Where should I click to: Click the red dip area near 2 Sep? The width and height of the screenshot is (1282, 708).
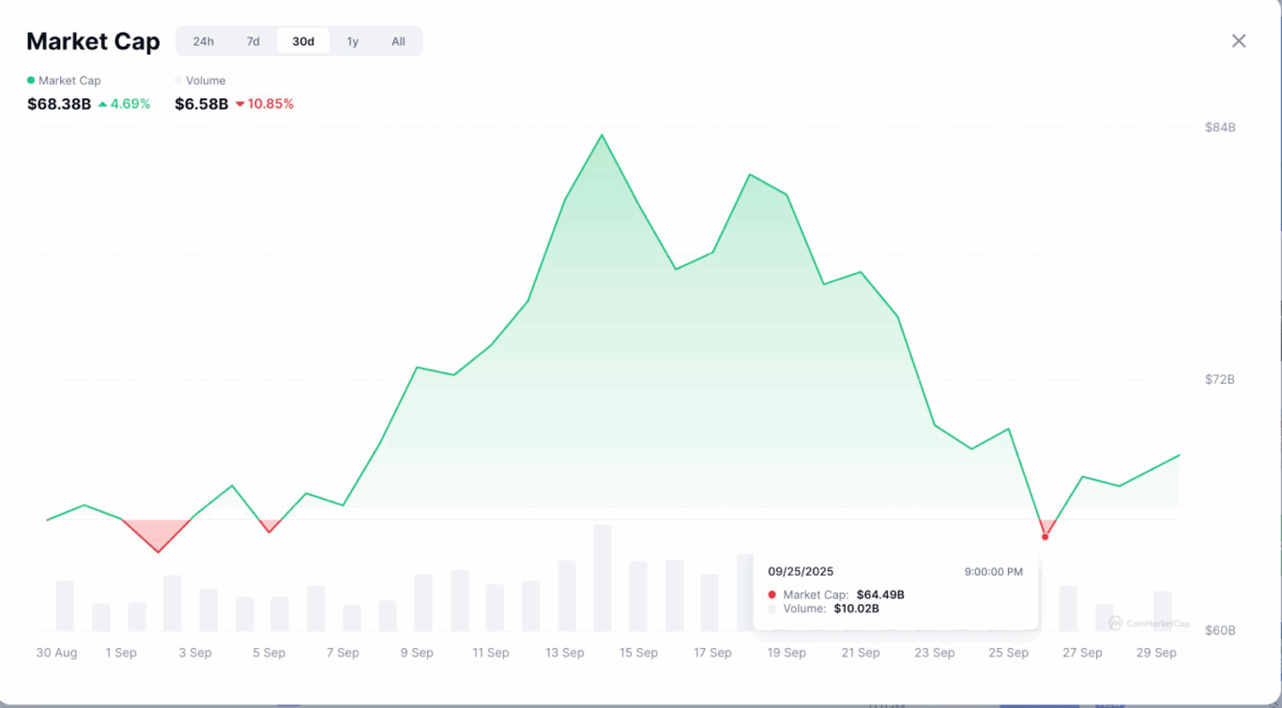[158, 537]
